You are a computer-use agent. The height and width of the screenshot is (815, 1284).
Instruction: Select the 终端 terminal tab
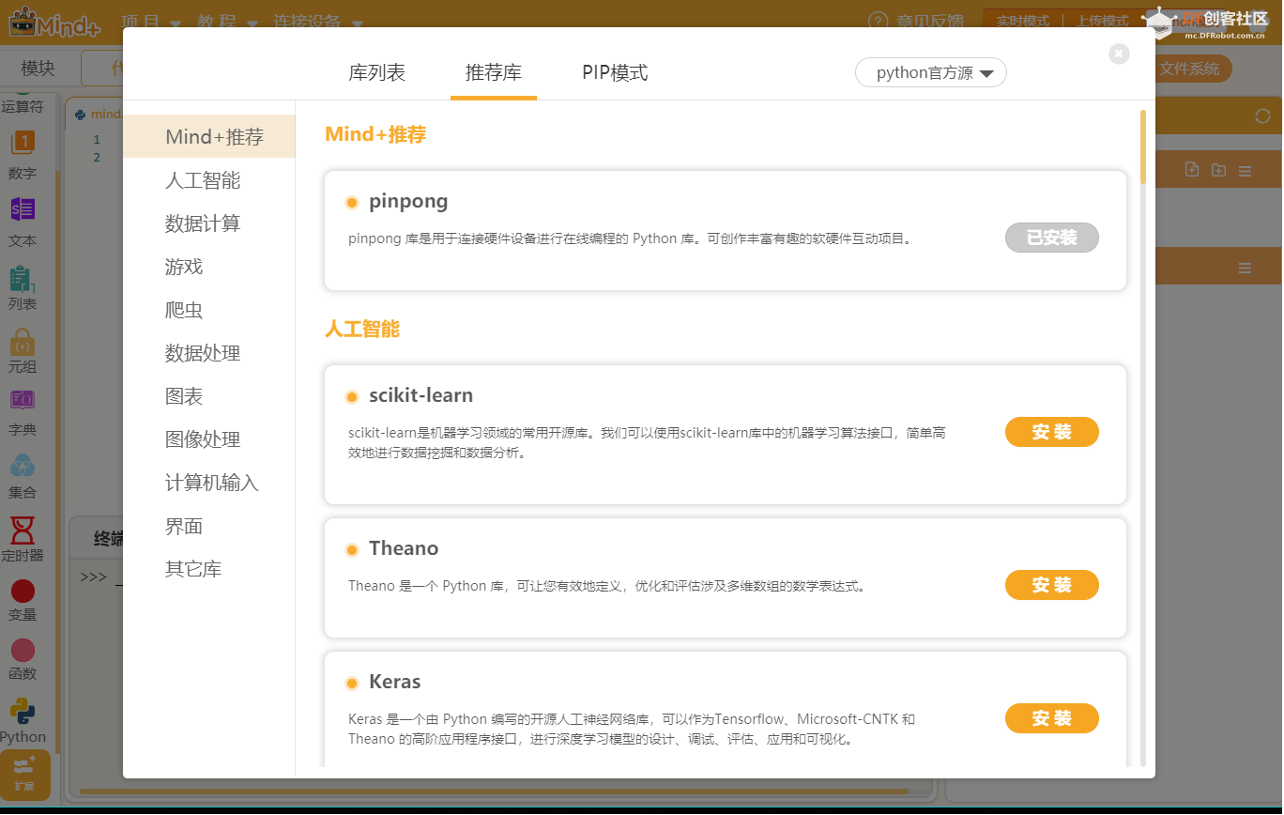pos(110,539)
